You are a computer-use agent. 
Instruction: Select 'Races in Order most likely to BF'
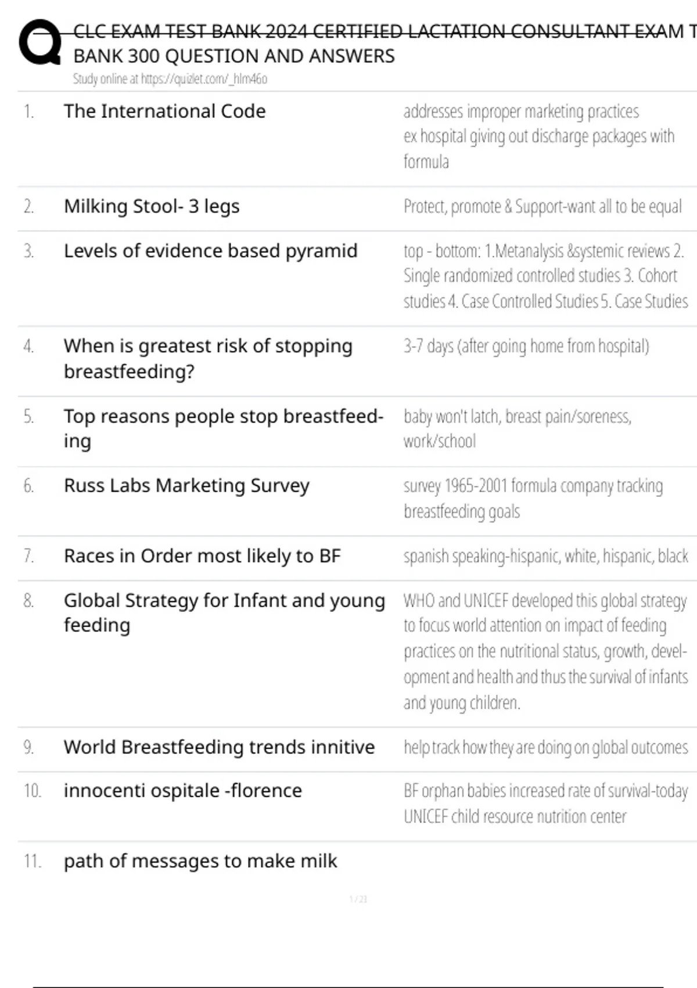coord(202,556)
